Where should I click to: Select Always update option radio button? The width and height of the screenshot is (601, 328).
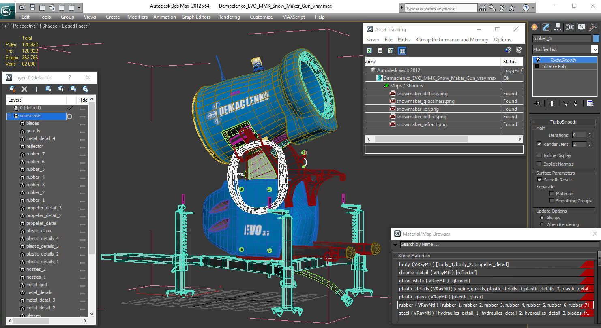point(542,217)
